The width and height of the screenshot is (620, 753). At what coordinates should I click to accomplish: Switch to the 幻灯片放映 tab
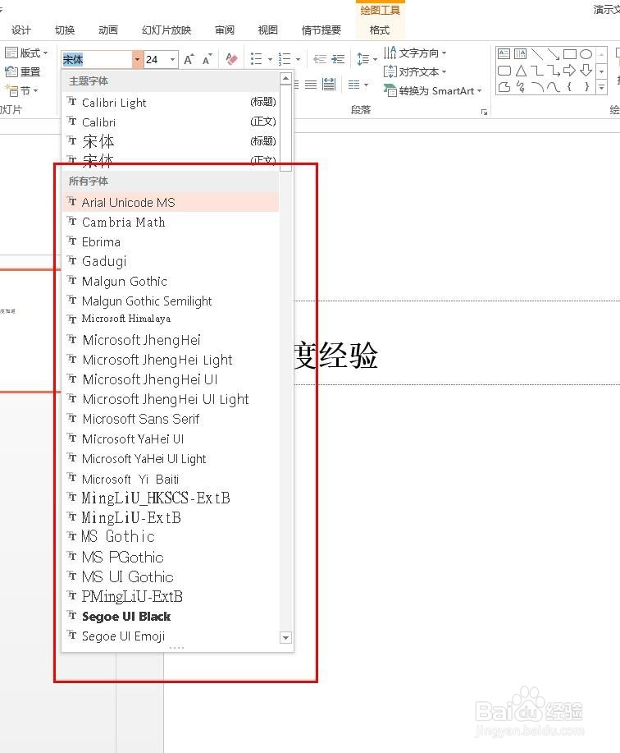[166, 30]
